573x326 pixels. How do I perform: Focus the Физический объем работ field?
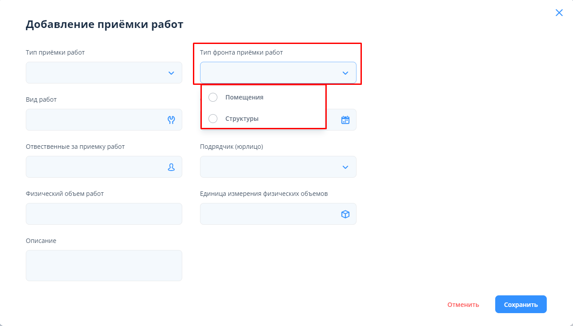click(x=104, y=214)
